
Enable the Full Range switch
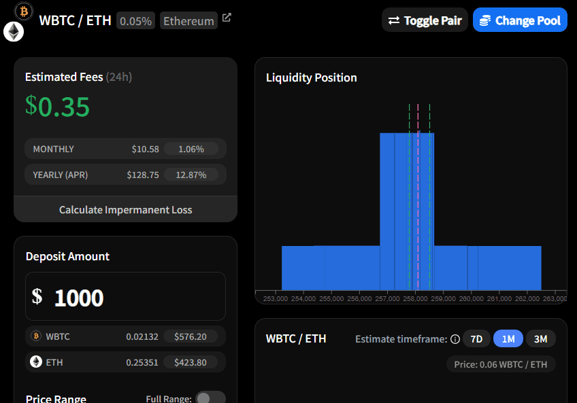coord(210,398)
